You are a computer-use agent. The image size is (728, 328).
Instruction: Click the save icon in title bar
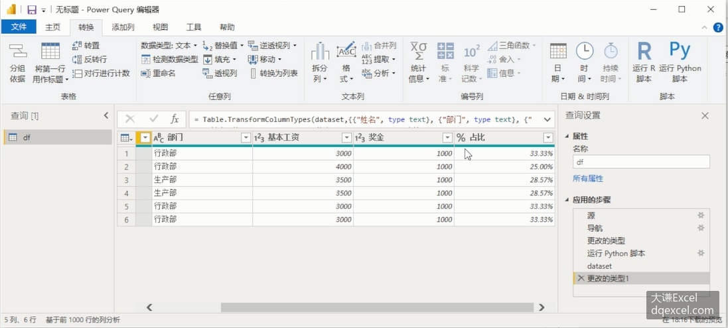[32, 9]
